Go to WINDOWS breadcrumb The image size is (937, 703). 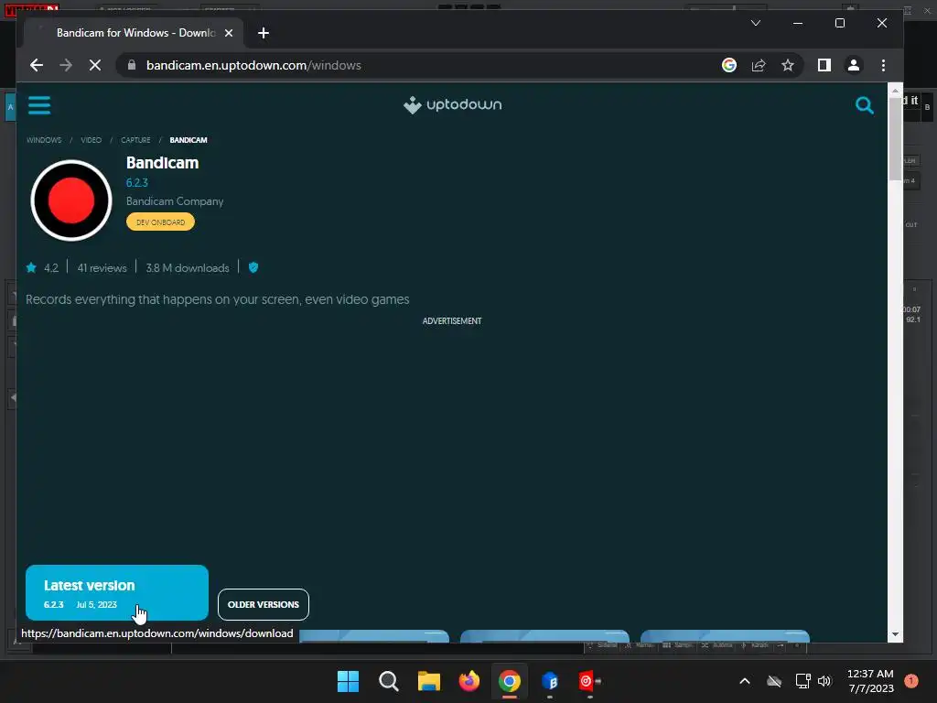point(44,140)
